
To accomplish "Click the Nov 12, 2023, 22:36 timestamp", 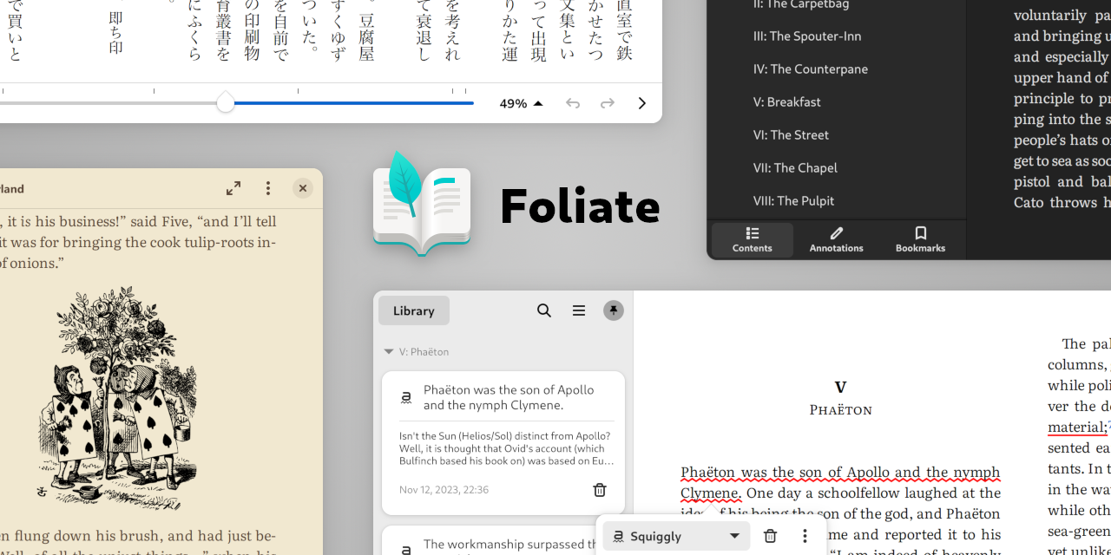I will coord(444,490).
